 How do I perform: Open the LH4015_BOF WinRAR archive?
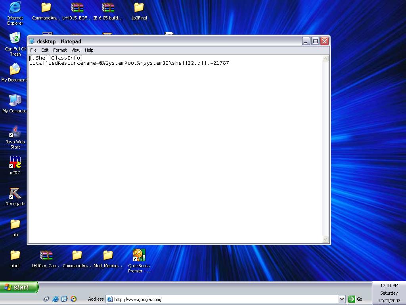coord(77,8)
